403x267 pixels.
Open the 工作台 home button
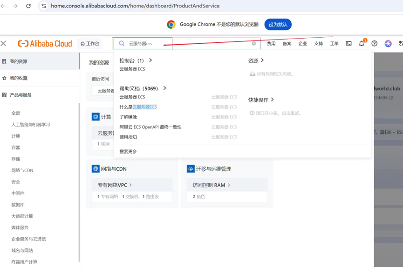[90, 43]
